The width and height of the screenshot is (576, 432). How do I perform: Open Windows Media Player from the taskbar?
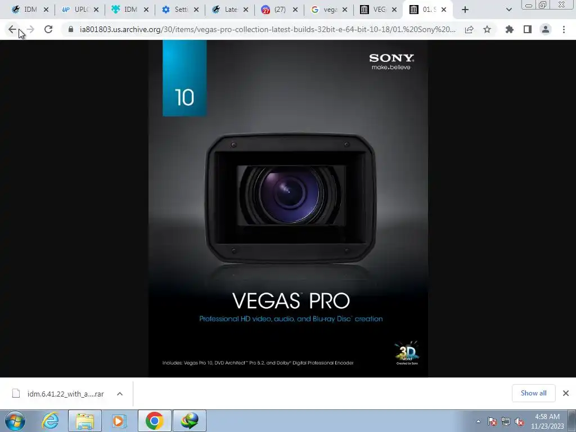(x=119, y=421)
